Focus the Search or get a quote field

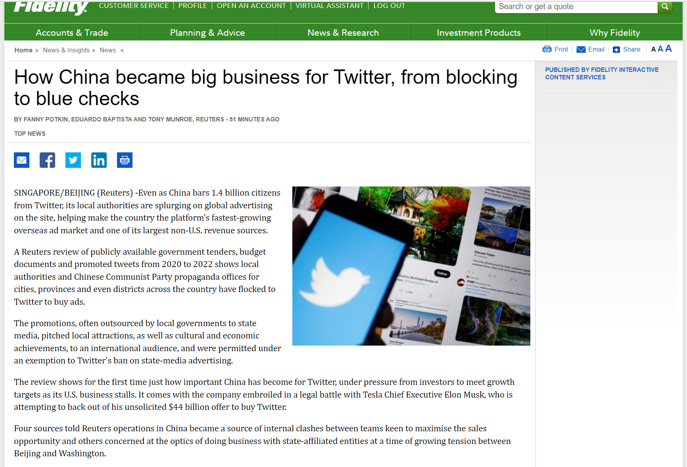[576, 7]
